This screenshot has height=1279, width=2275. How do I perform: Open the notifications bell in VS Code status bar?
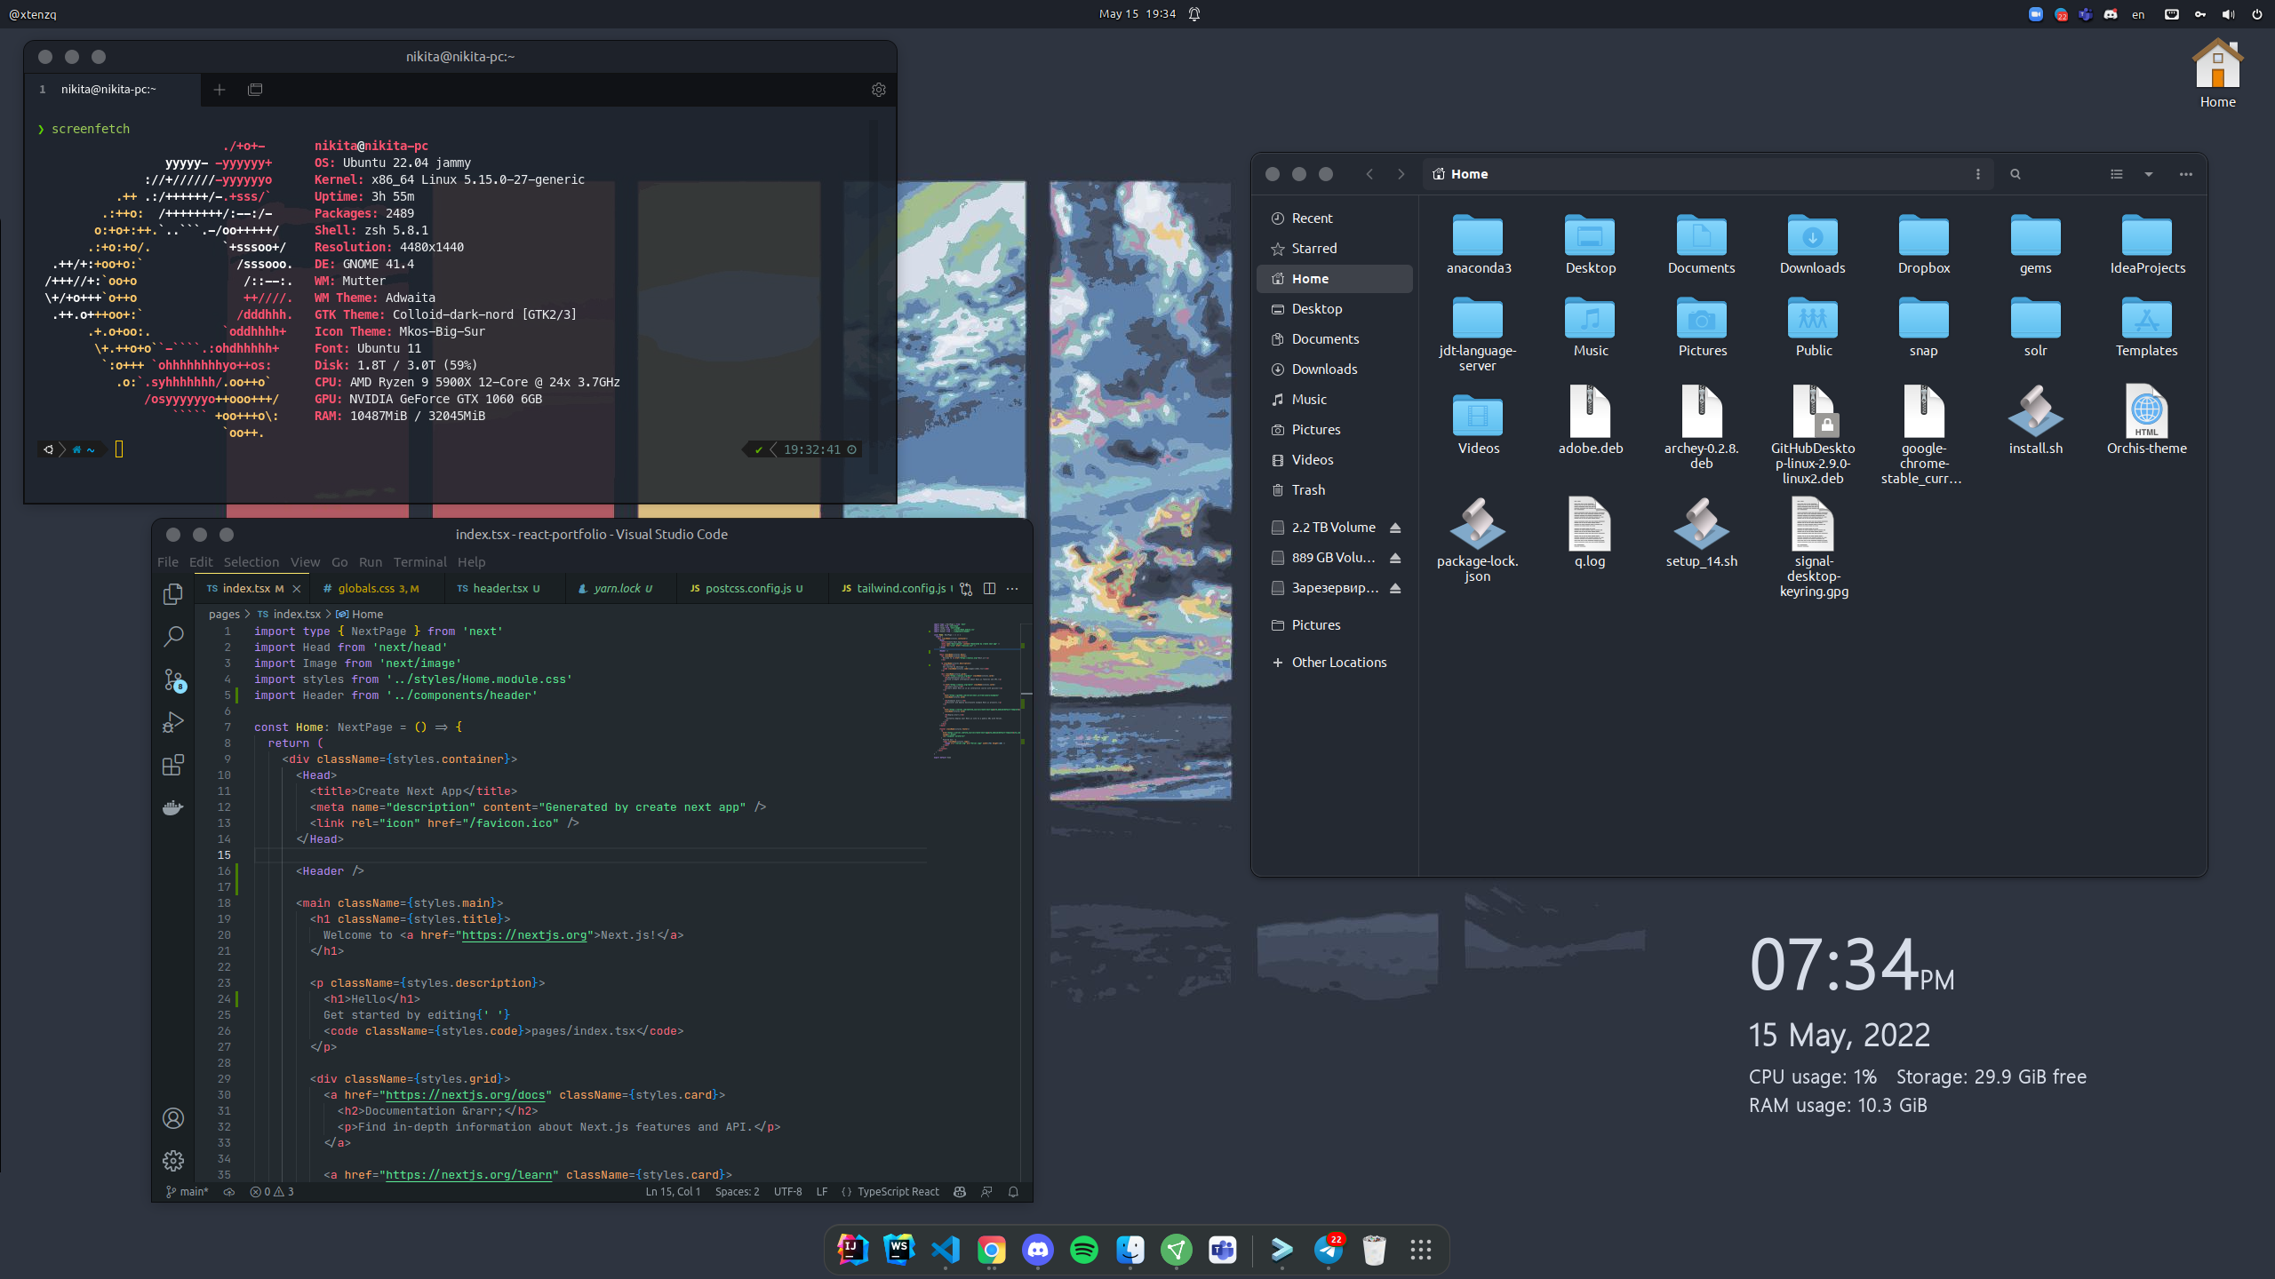click(x=1013, y=1192)
